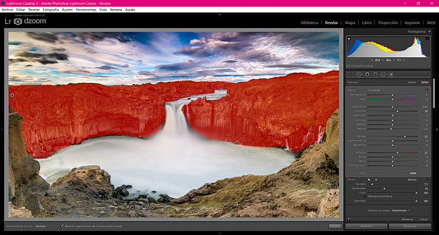Open the Archivo menu
The height and width of the screenshot is (235, 439).
point(8,10)
